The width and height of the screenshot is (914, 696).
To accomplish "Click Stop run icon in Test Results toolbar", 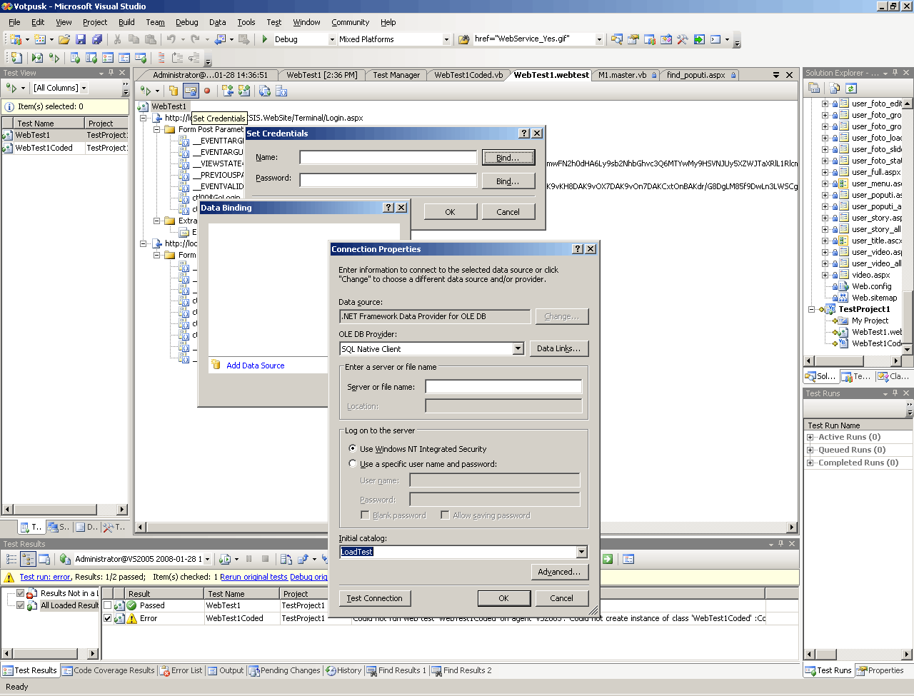I will pyautogui.click(x=265, y=559).
